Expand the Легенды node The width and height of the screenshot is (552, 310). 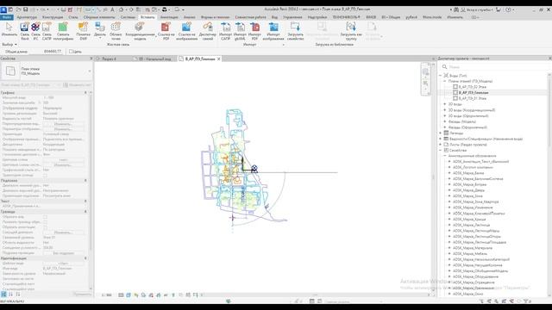click(x=441, y=133)
